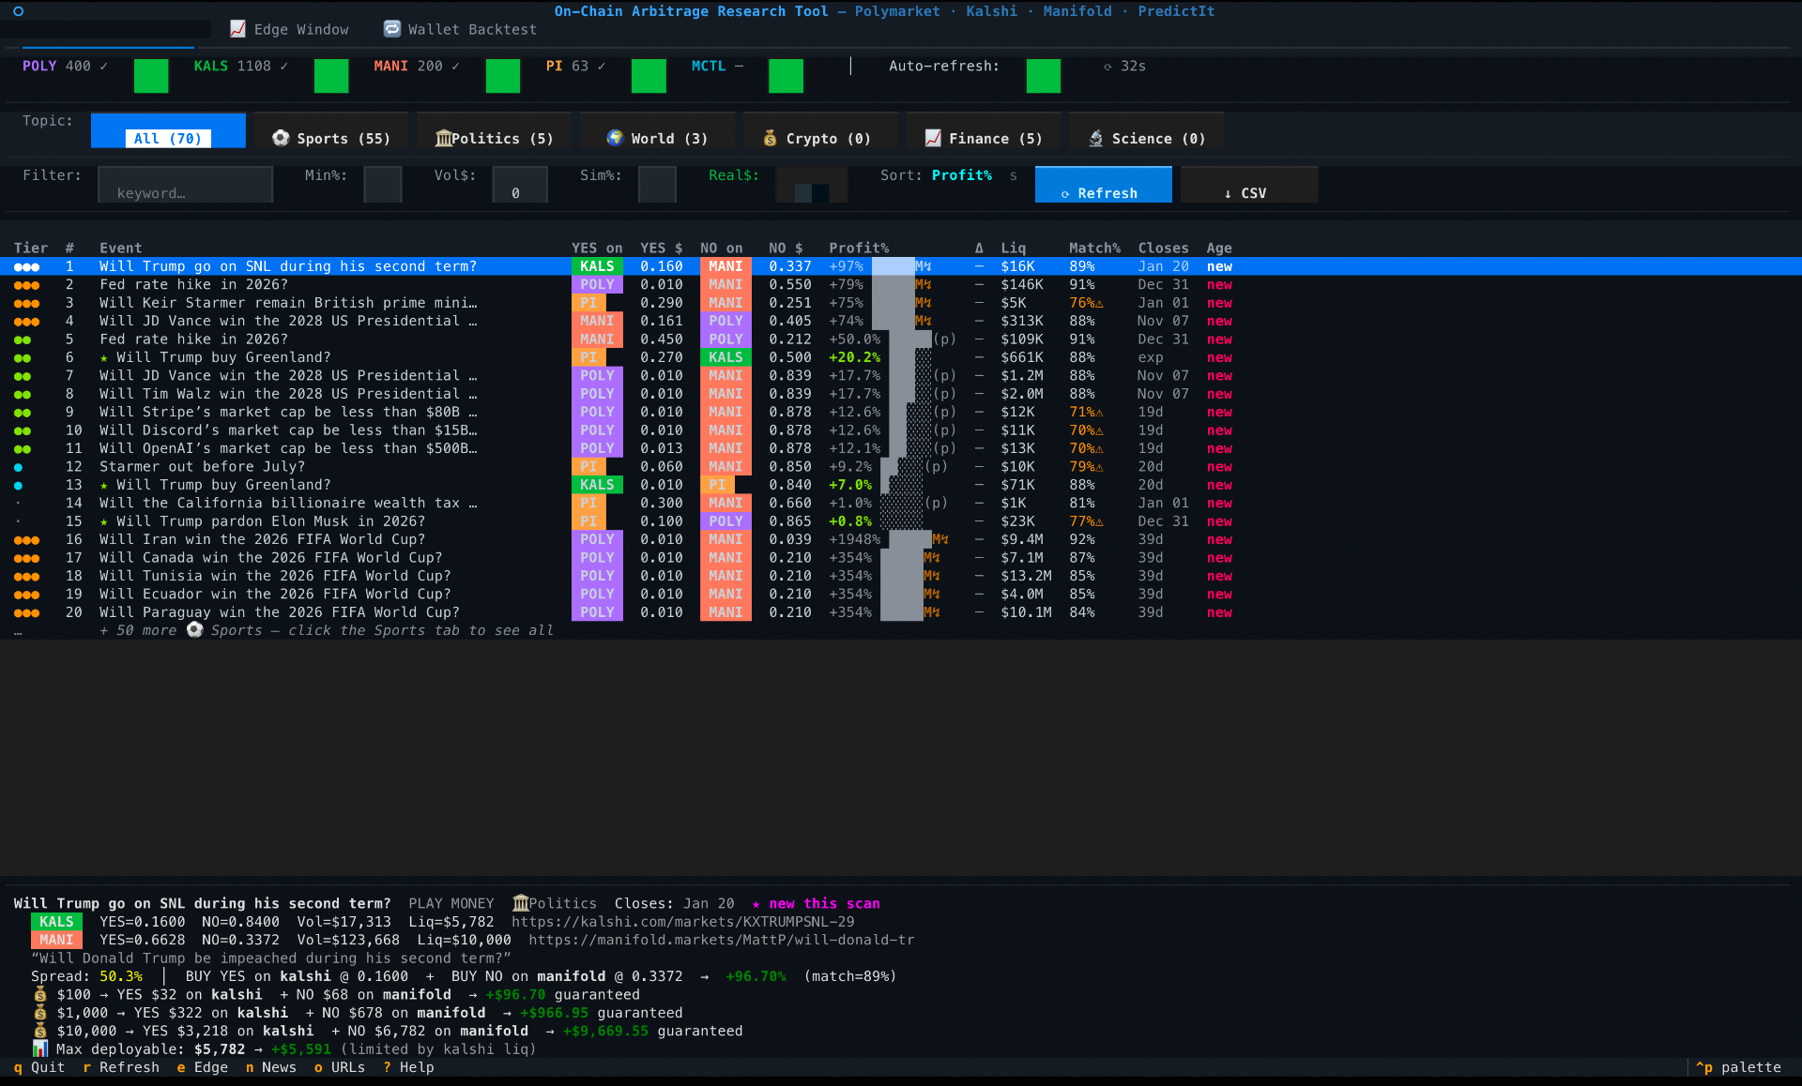Open the manifold.markets URL
The height and width of the screenshot is (1086, 1802).
tap(721, 940)
